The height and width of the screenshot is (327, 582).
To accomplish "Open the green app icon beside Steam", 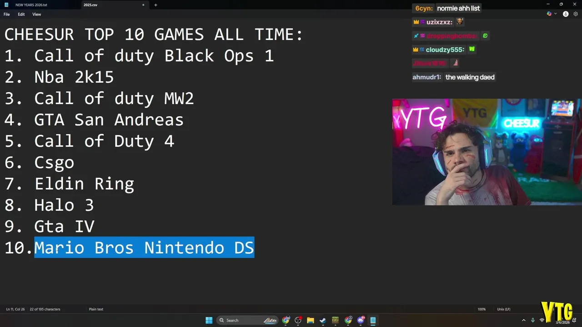I will pyautogui.click(x=335, y=320).
